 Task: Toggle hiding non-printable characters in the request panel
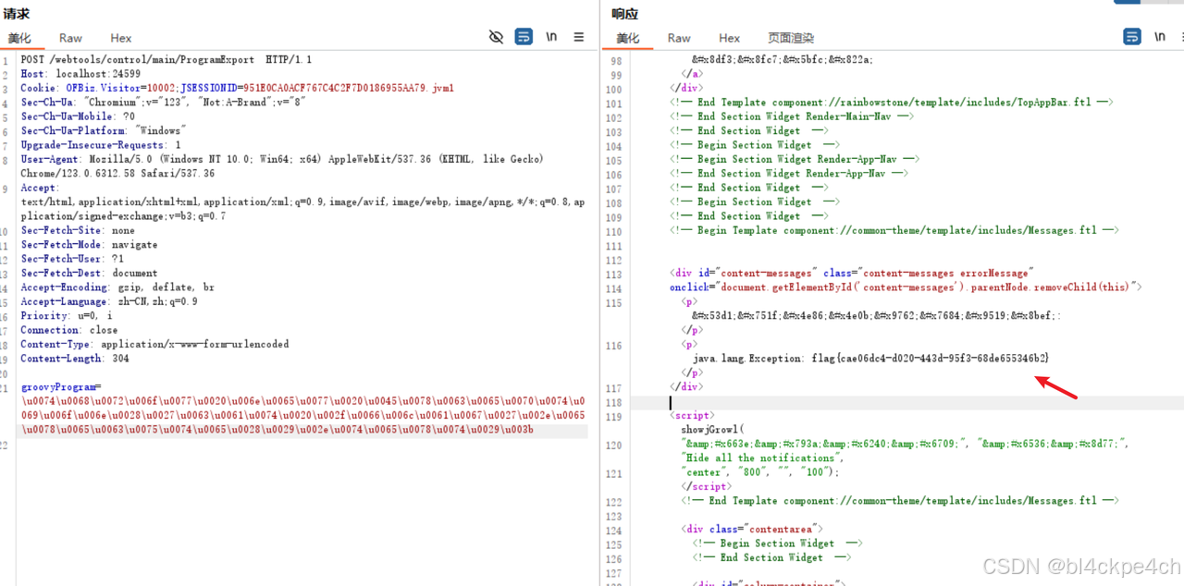pos(497,37)
